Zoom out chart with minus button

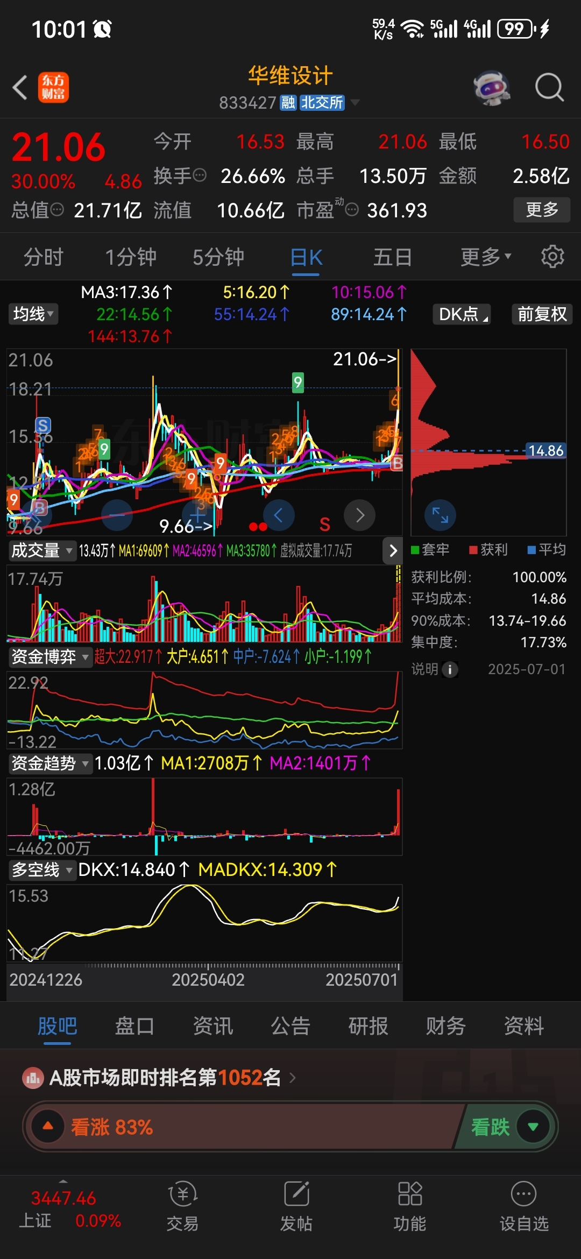(x=117, y=515)
